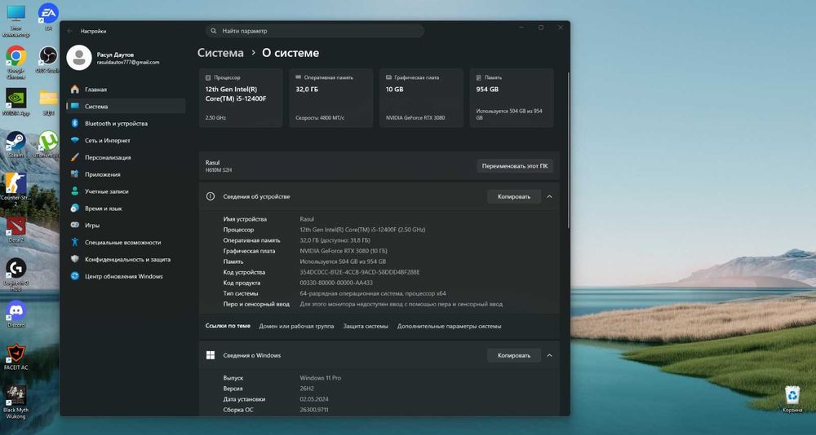The height and width of the screenshot is (435, 816).
Task: Click the Оперативная память summary card
Action: 331,98
